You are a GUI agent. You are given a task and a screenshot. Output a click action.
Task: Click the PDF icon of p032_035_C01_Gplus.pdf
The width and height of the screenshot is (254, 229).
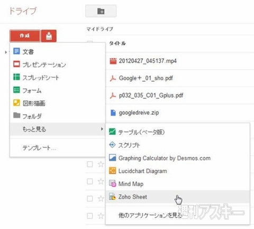click(113, 95)
